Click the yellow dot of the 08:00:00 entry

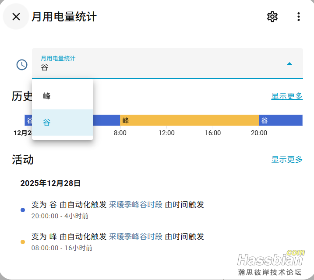point(23,242)
